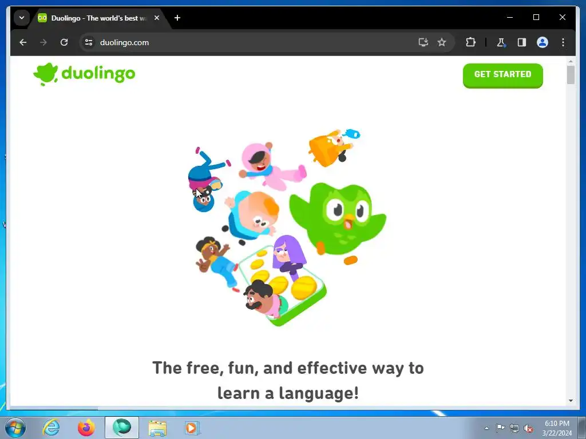586x439 pixels.
Task: Click the active browser taskbar button
Action: [x=122, y=428]
